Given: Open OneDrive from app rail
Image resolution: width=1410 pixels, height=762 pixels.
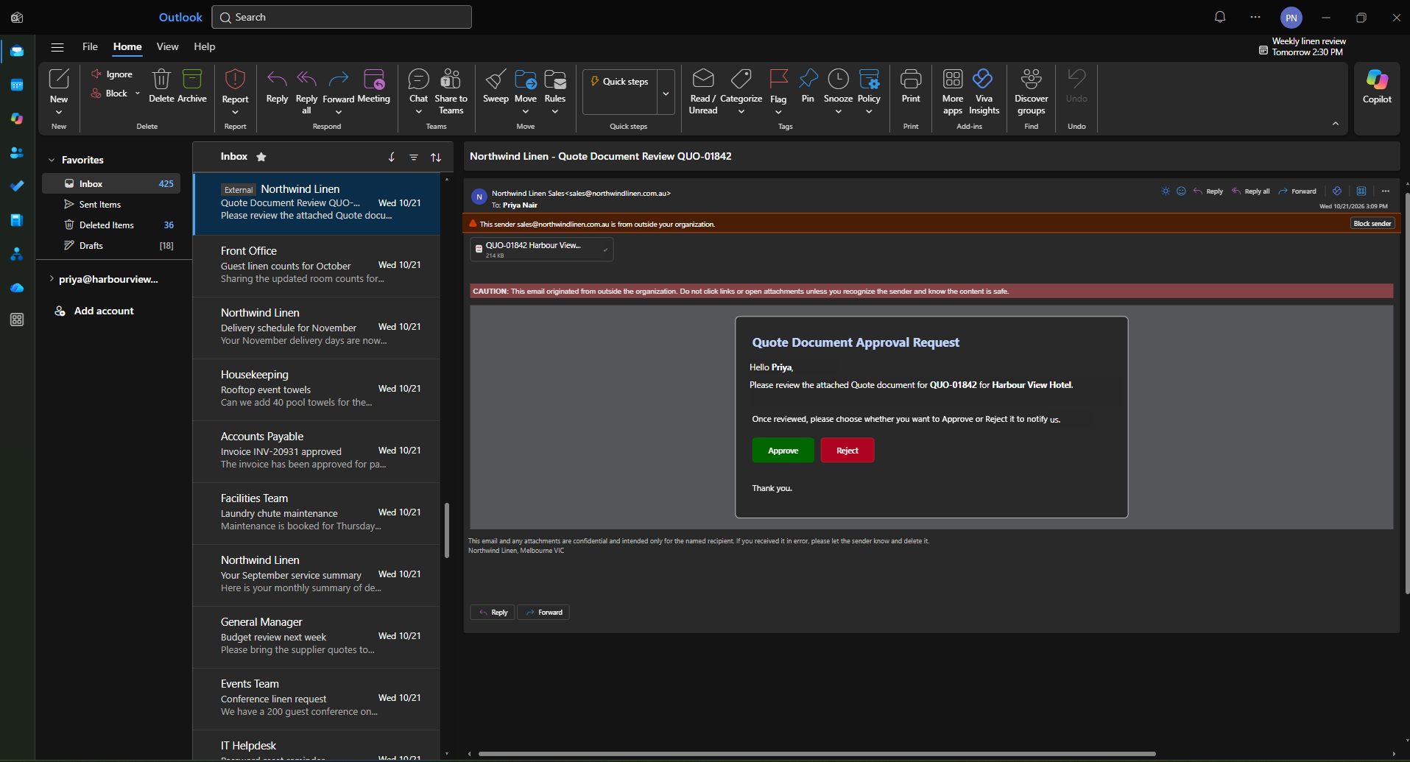Looking at the screenshot, I should (17, 288).
